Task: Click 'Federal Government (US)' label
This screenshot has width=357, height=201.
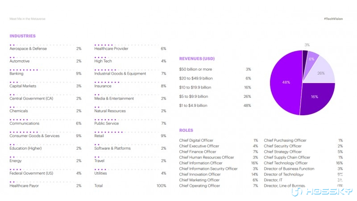Action: 31,173
